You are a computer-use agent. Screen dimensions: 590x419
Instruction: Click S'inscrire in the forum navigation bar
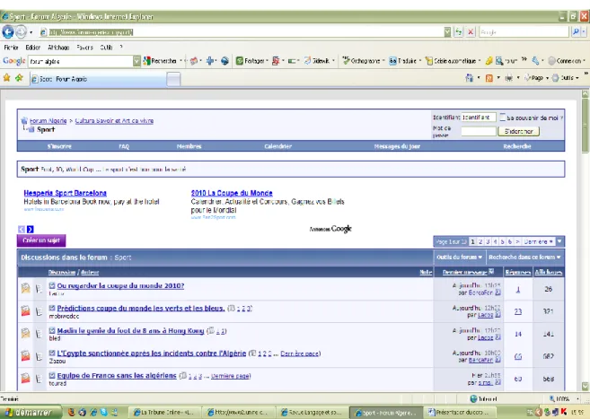[59, 146]
